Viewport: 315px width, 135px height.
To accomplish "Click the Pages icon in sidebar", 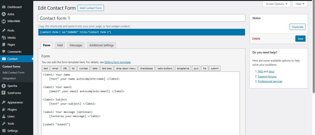I will [4, 45].
